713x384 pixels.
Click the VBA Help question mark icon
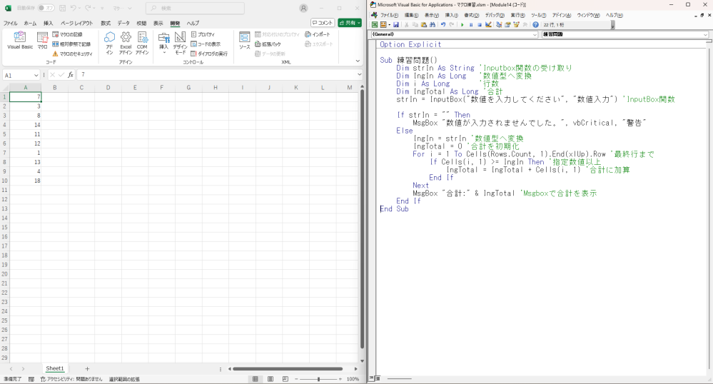click(x=535, y=25)
